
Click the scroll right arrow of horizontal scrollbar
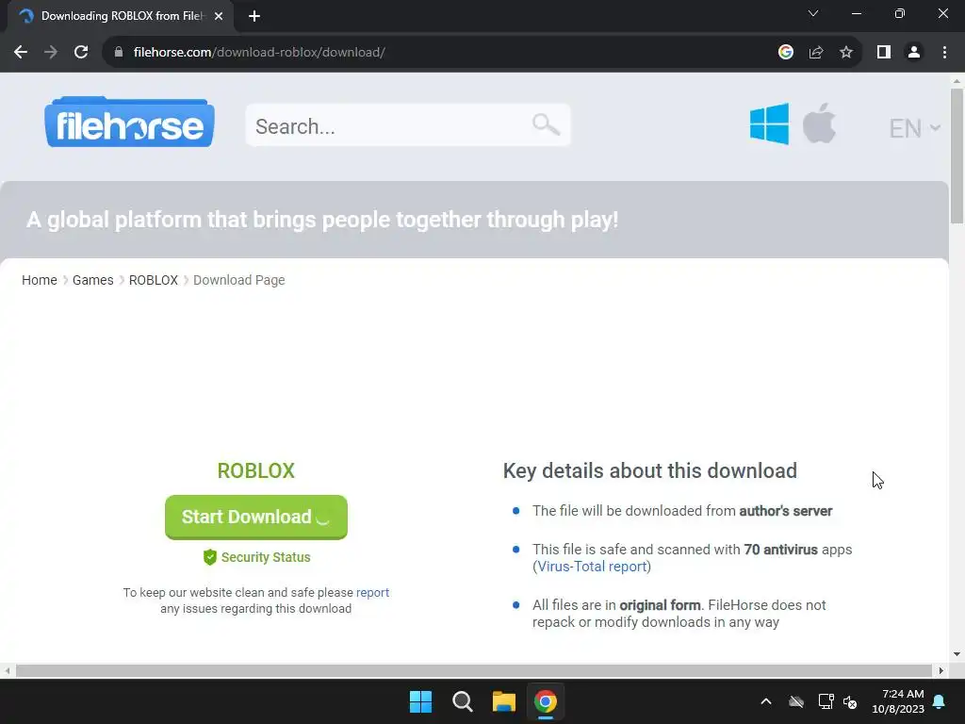940,670
